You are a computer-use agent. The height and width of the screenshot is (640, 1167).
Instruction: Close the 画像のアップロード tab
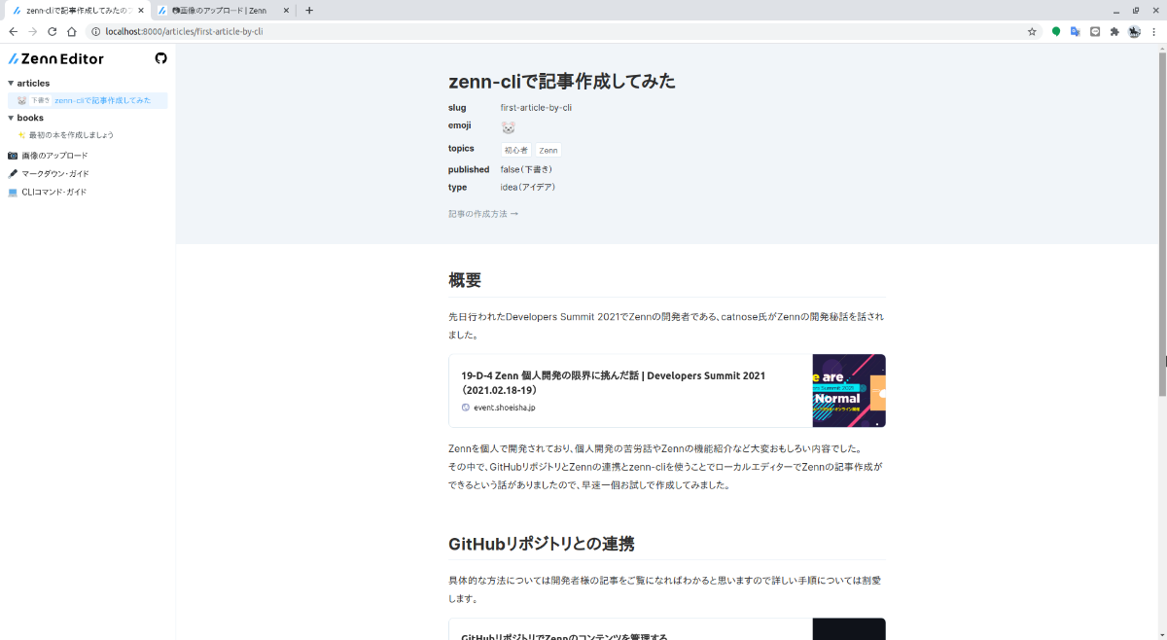287,11
